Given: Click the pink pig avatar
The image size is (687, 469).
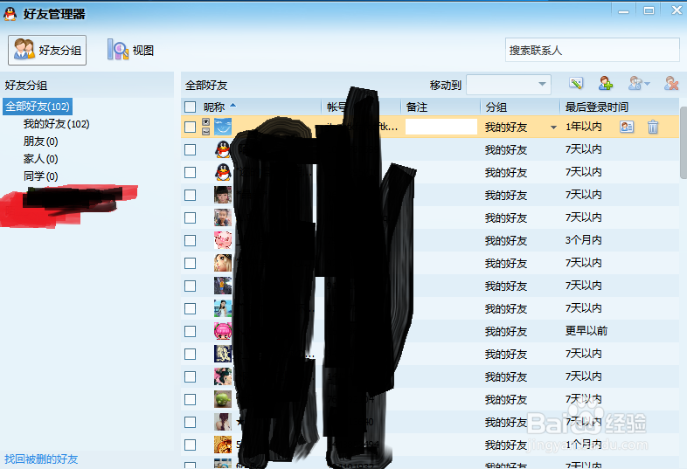Looking at the screenshot, I should [223, 240].
